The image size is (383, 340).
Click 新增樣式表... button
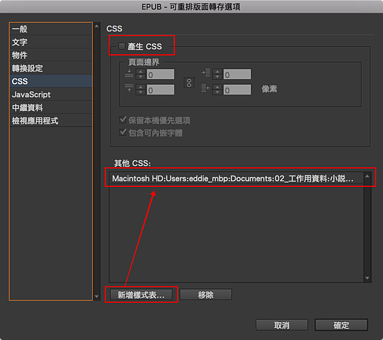click(x=141, y=295)
